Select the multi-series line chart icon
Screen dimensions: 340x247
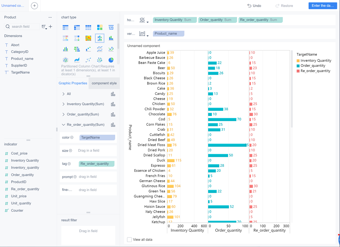tap(111, 49)
